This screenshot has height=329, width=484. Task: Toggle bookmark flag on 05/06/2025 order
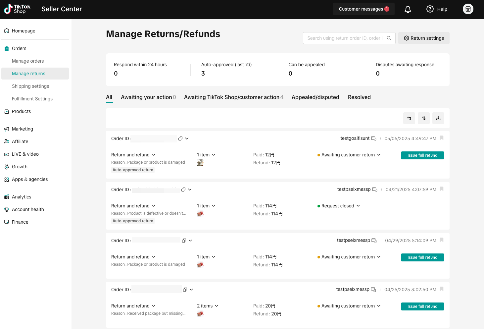(442, 138)
